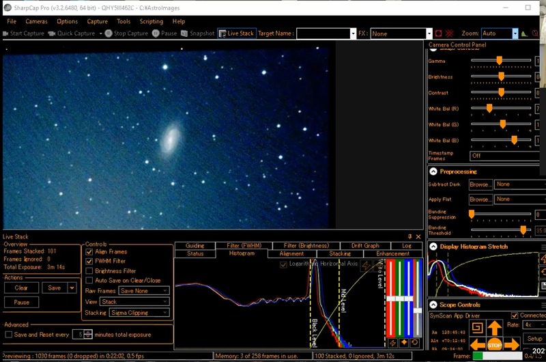The height and width of the screenshot is (362, 546).
Task: Open the View dropdown showing Stack
Action: (x=134, y=302)
